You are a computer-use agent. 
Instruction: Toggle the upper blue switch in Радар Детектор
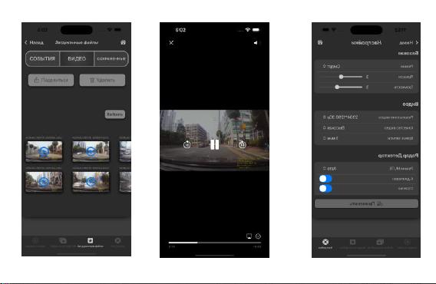pyautogui.click(x=325, y=179)
